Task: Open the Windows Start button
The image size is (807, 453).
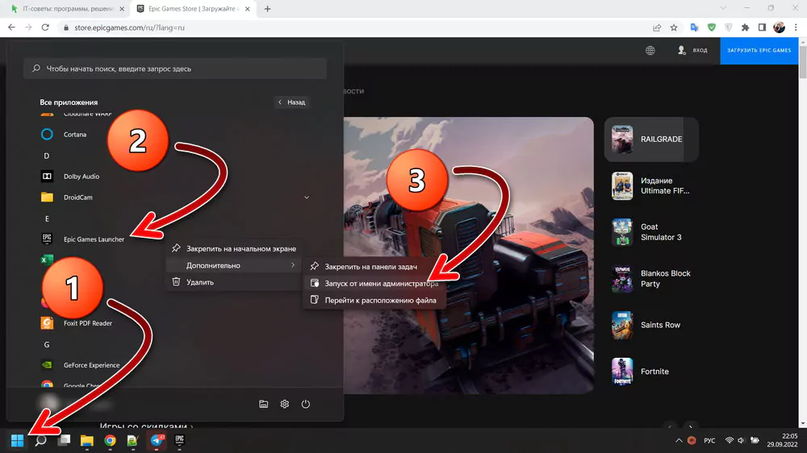Action: coord(17,440)
